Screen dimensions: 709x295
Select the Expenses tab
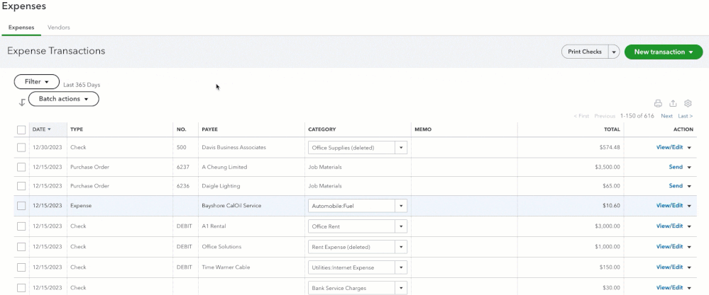pyautogui.click(x=21, y=28)
